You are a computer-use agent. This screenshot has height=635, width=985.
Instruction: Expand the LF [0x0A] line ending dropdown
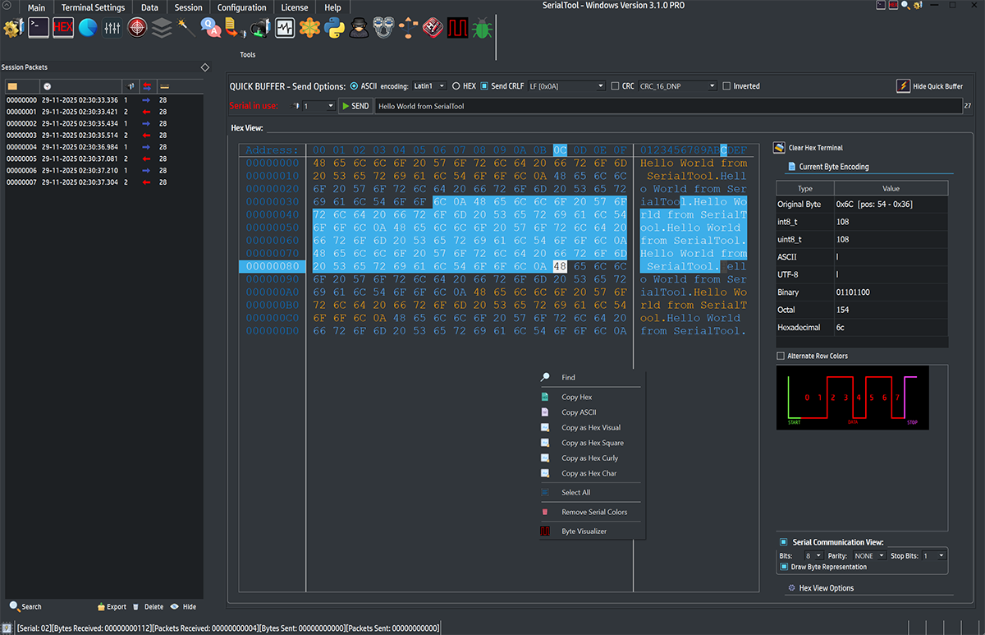pos(566,86)
